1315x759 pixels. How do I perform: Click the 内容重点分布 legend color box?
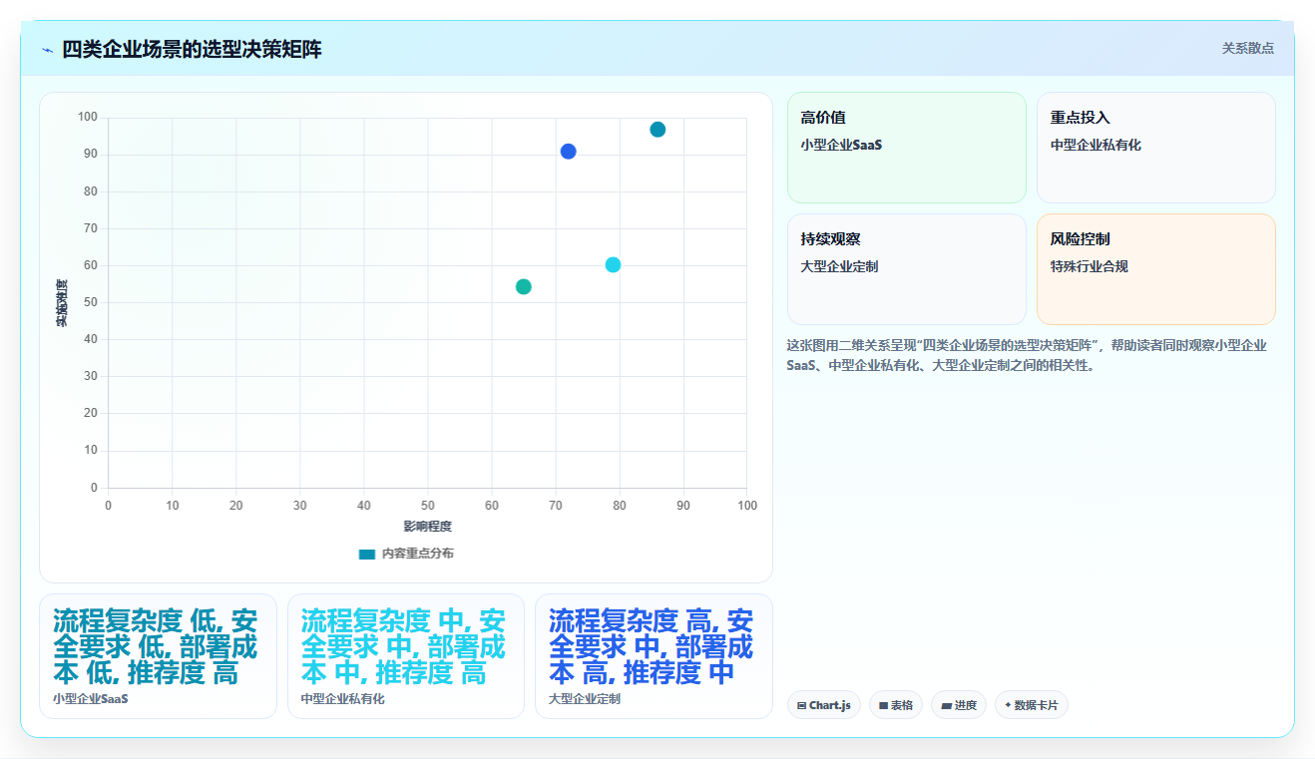click(367, 554)
